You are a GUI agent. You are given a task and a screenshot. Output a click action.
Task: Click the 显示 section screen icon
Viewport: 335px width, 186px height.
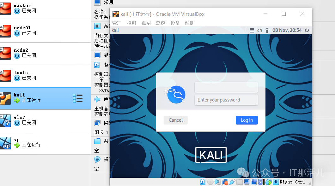coord(97,55)
